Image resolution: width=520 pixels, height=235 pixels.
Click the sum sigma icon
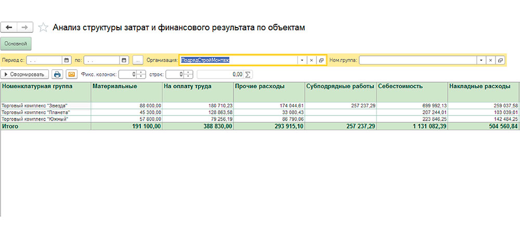[x=248, y=74]
